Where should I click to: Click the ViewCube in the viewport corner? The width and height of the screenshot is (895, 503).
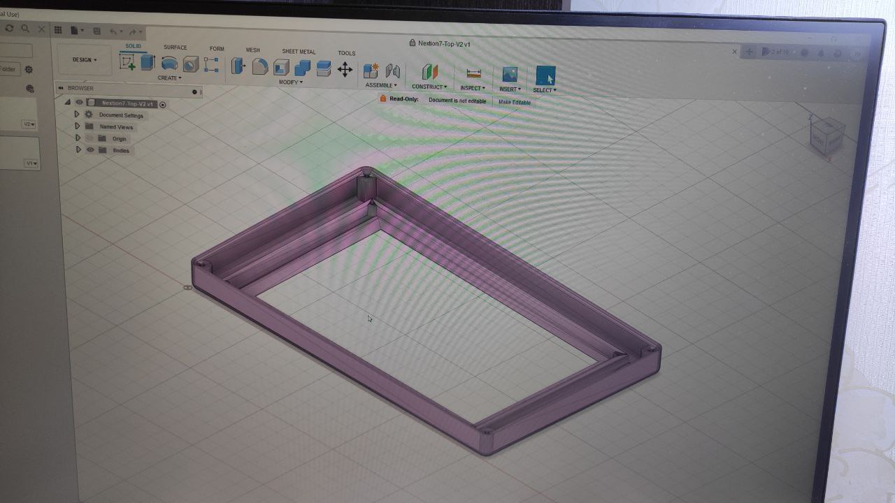(x=826, y=136)
